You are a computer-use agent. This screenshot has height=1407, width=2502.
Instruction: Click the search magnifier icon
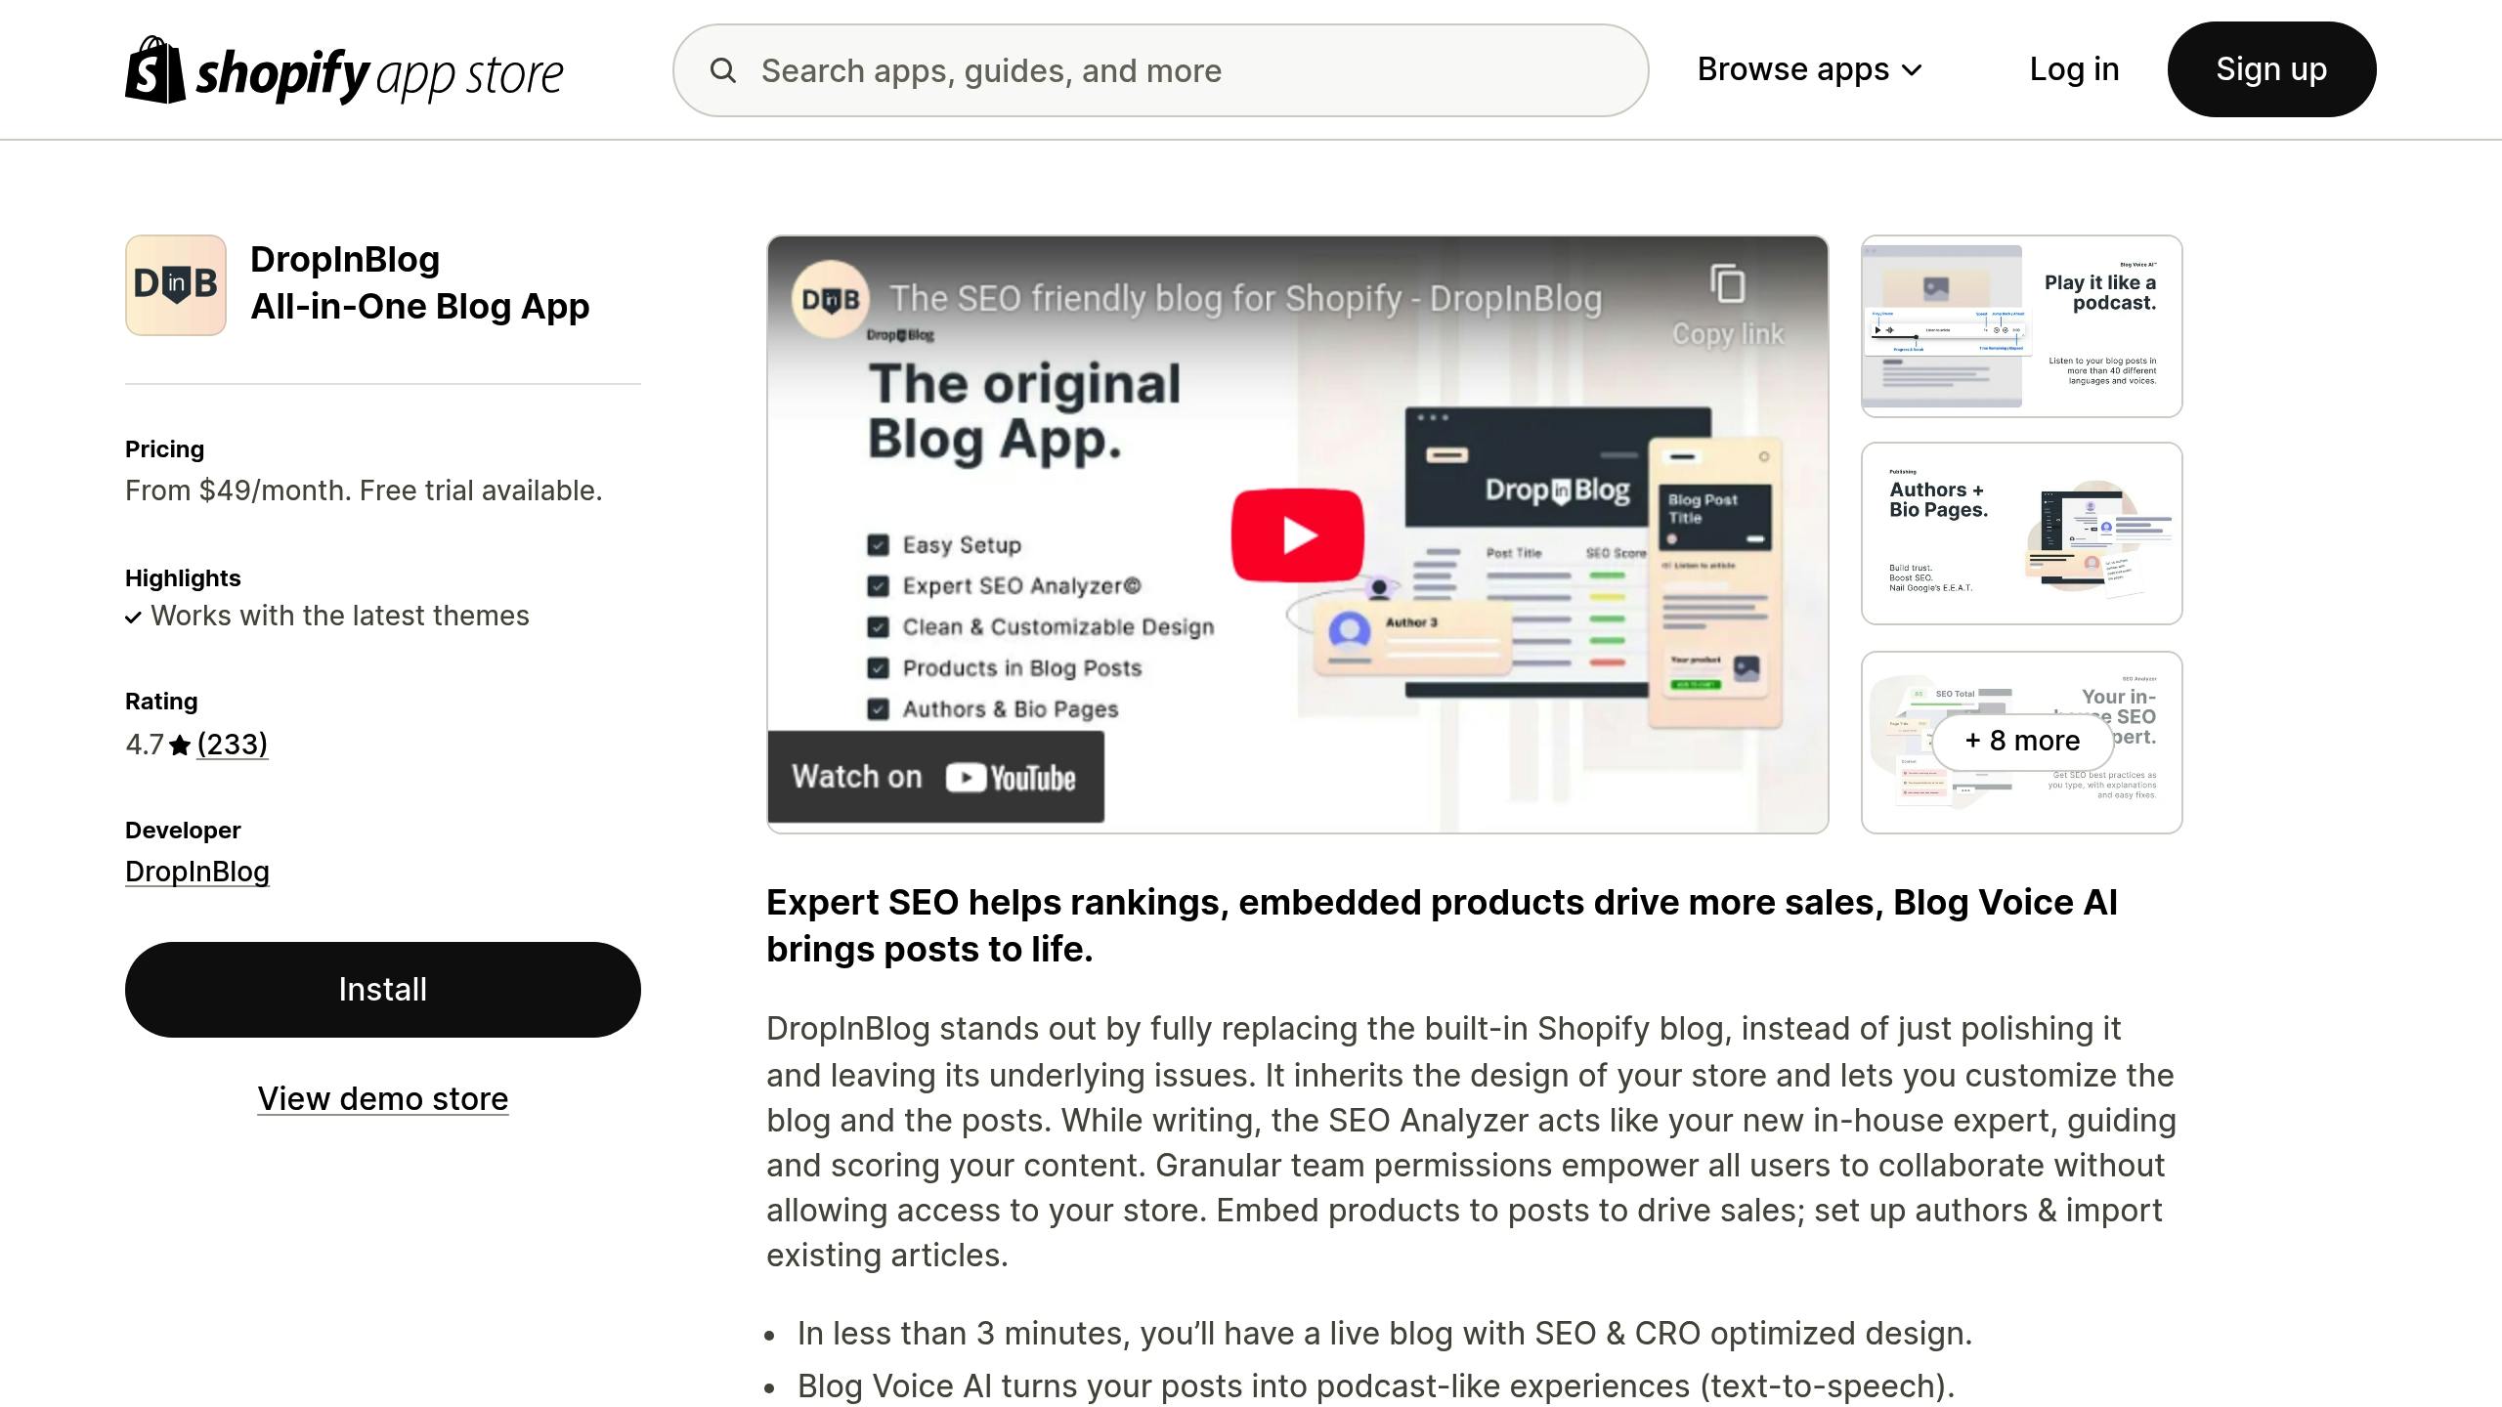coord(723,70)
